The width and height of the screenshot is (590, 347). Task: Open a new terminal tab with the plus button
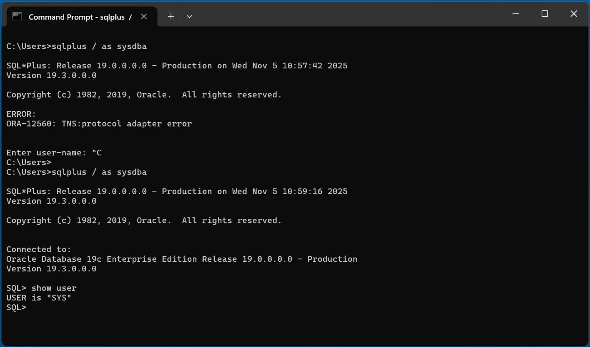pos(171,16)
